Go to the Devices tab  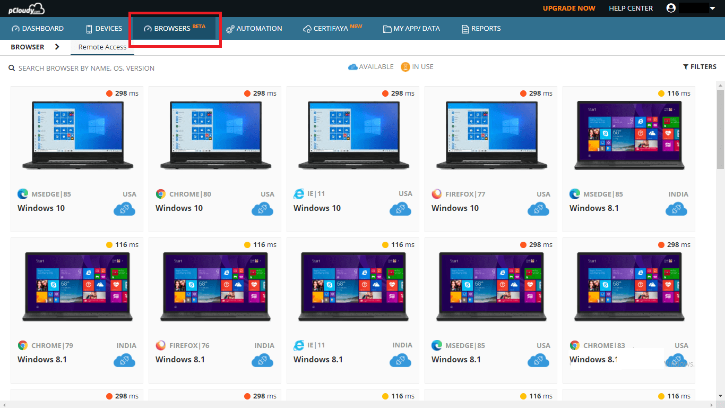pos(103,29)
